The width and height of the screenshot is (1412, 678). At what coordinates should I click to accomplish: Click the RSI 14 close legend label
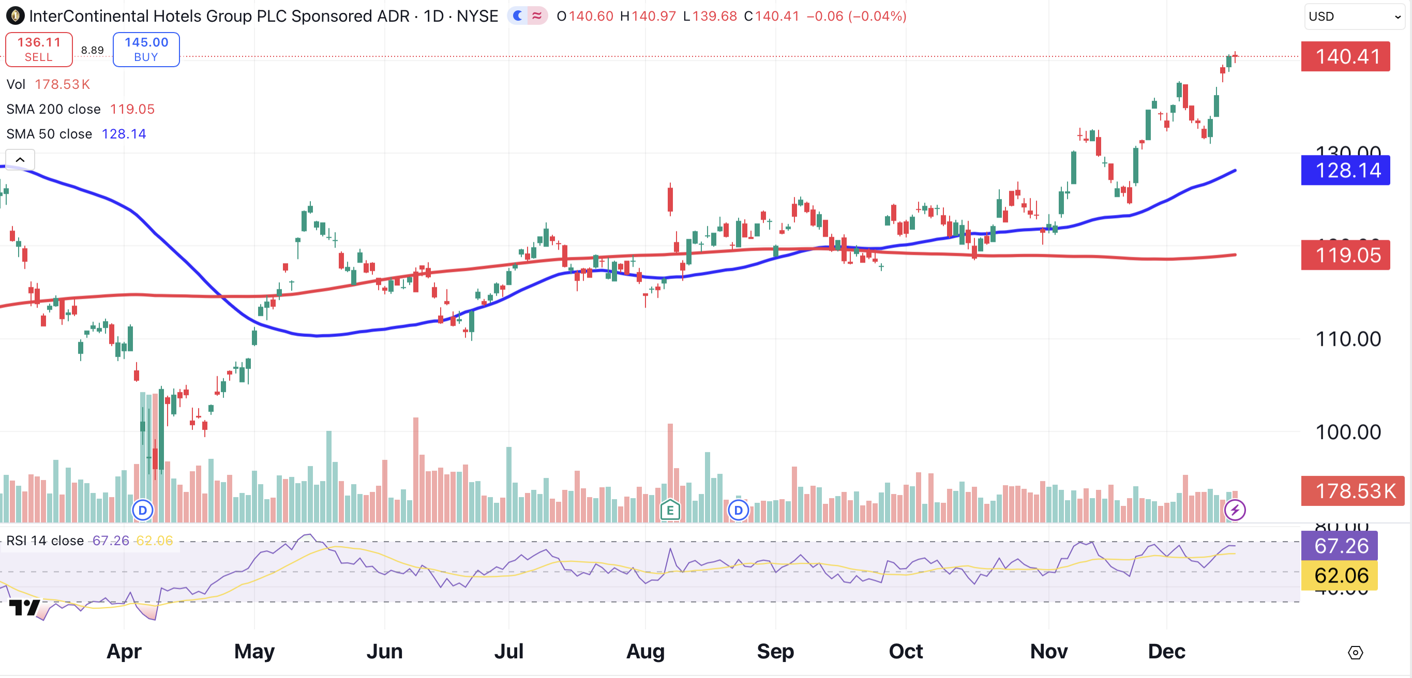pyautogui.click(x=45, y=541)
